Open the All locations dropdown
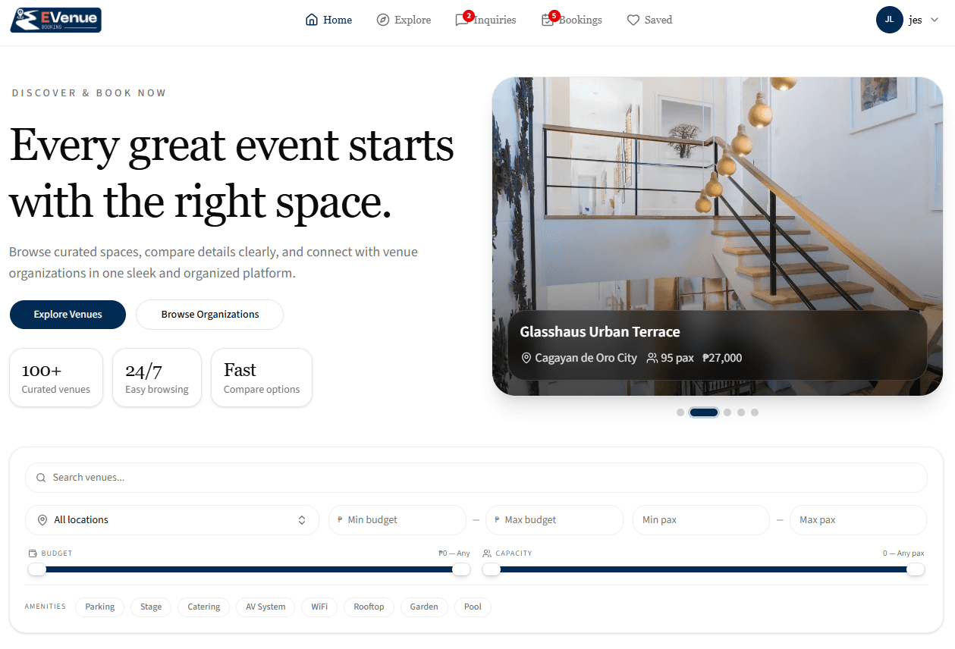Screen dimensions: 955x649 (172, 520)
